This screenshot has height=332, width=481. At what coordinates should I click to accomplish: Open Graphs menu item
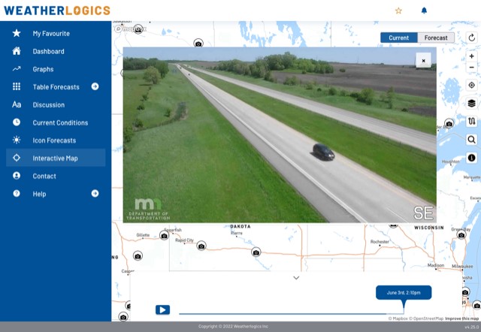56,69
